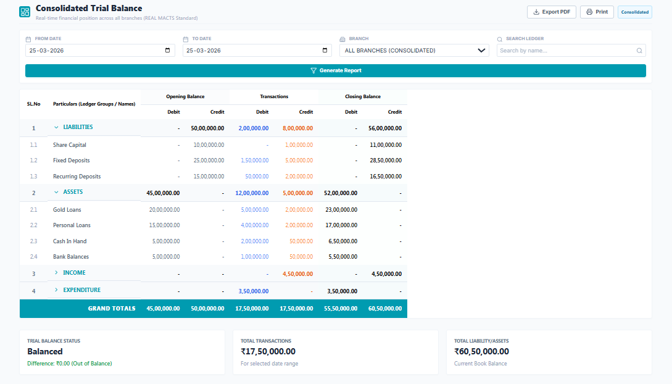Open the All Branches dropdown
This screenshot has height=384, width=672.
[415, 51]
